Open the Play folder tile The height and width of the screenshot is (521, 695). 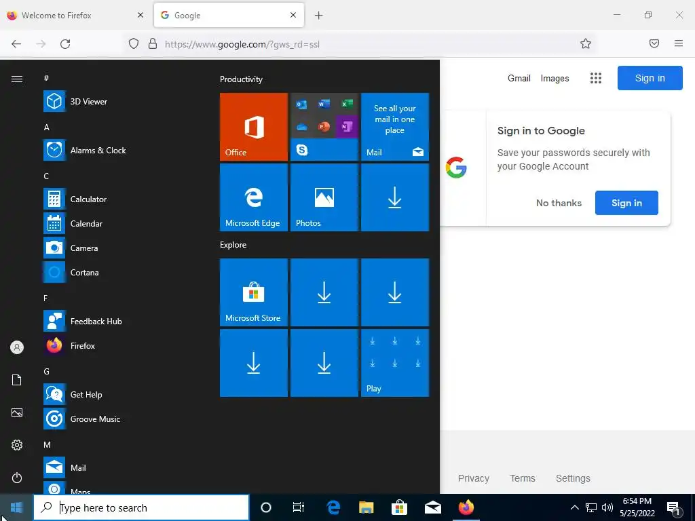coord(395,363)
